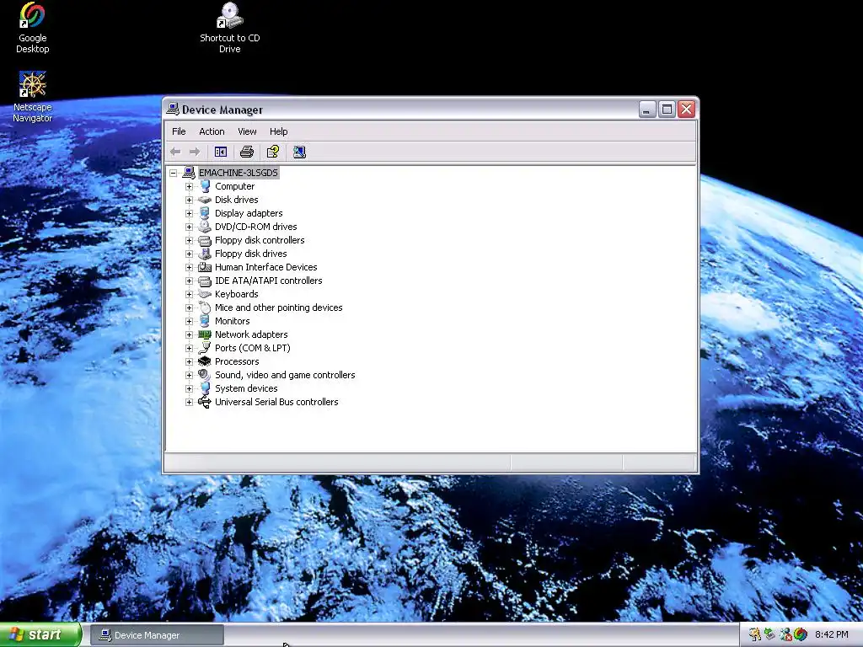Expand the Floppy disk drives node
Screen dimensions: 863x647
(x=190, y=254)
